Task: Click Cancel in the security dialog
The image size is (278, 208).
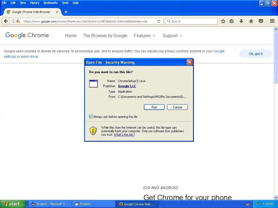Action: point(178,107)
